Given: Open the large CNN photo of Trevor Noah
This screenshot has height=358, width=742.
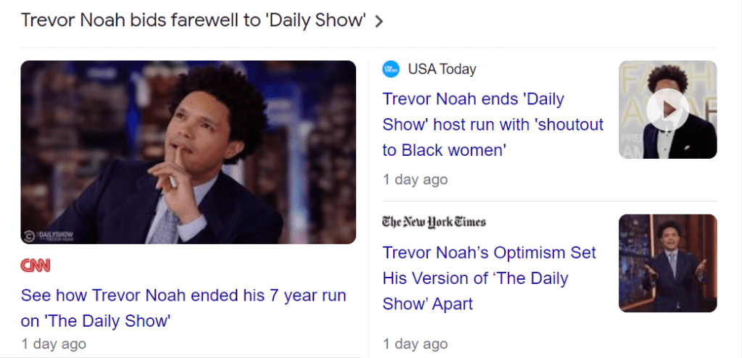Looking at the screenshot, I should 189,152.
